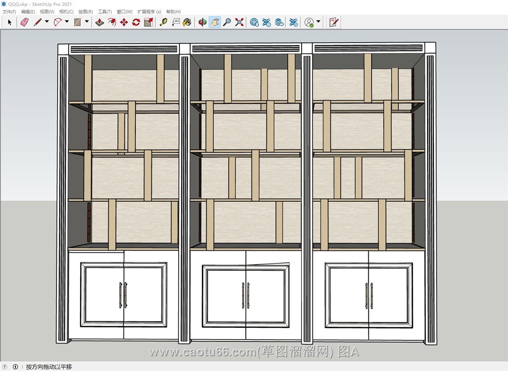This screenshot has width=508, height=371.
Task: Choose the Move tool
Action: [x=124, y=22]
